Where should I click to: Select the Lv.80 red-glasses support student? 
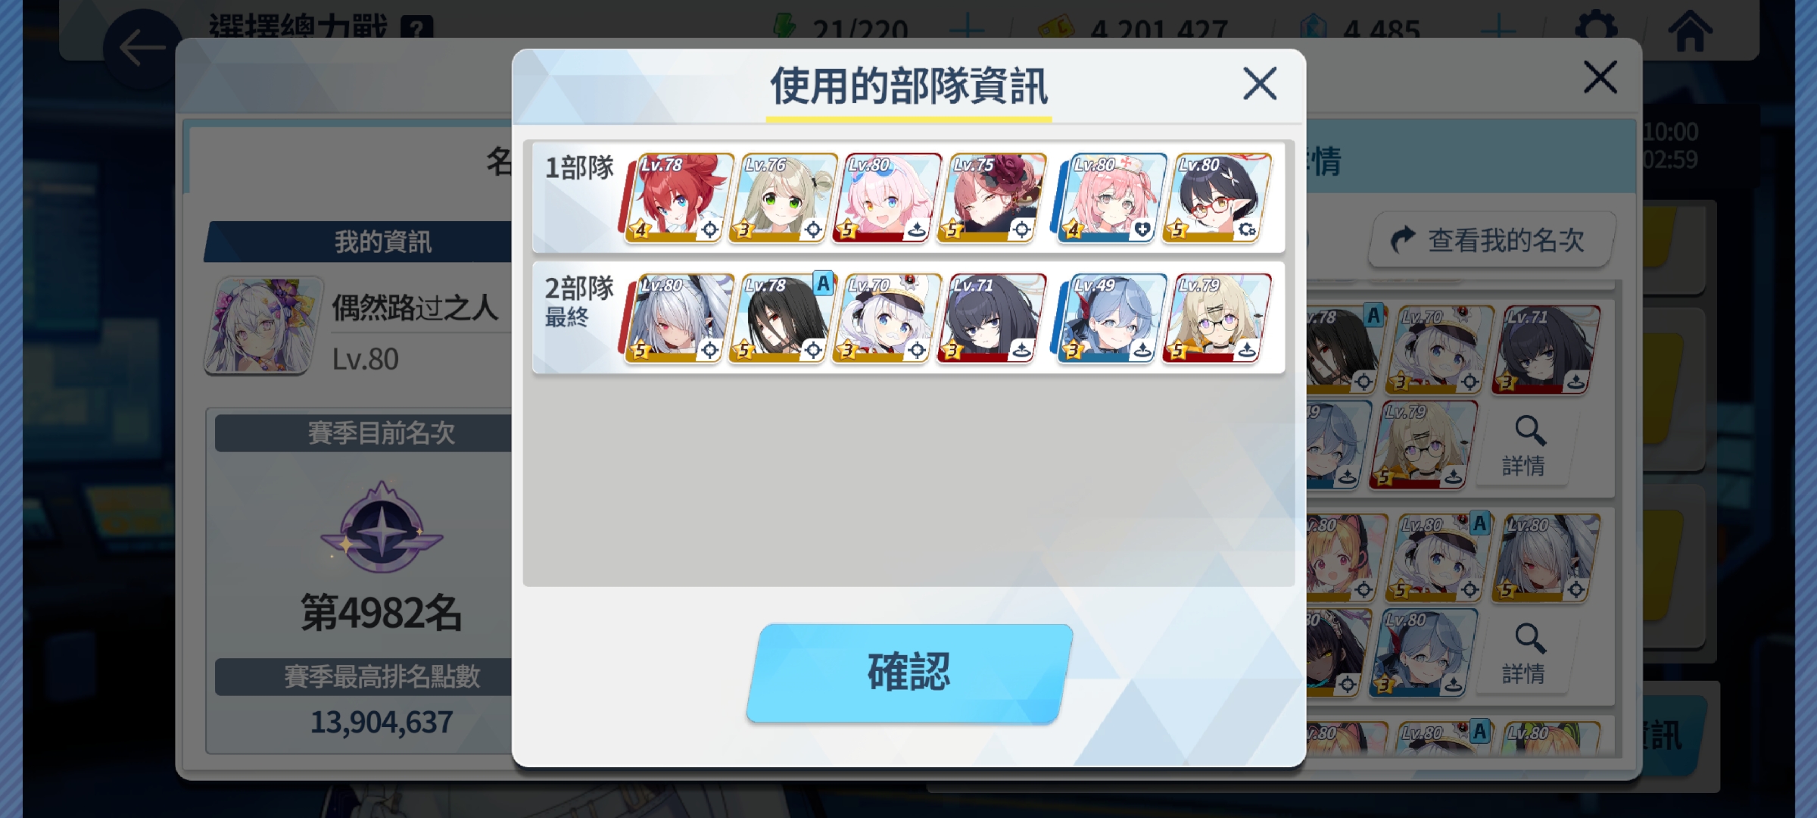point(1217,198)
